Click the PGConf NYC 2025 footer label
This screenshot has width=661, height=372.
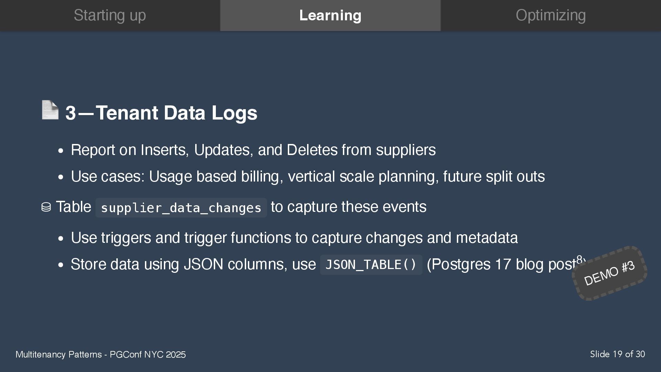pos(148,354)
